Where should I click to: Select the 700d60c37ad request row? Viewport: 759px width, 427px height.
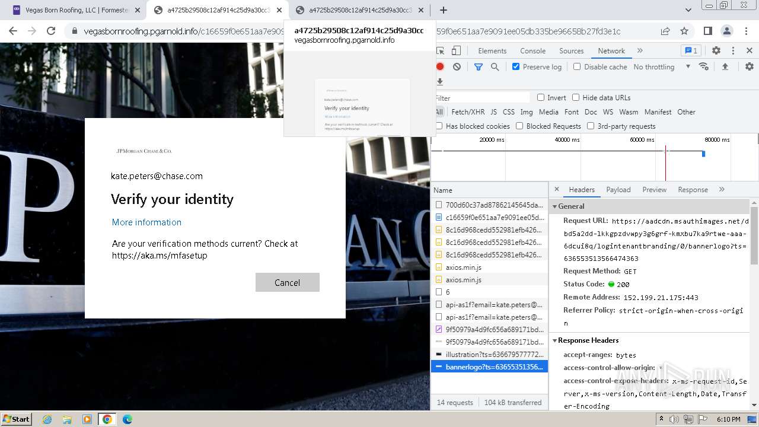coord(489,205)
